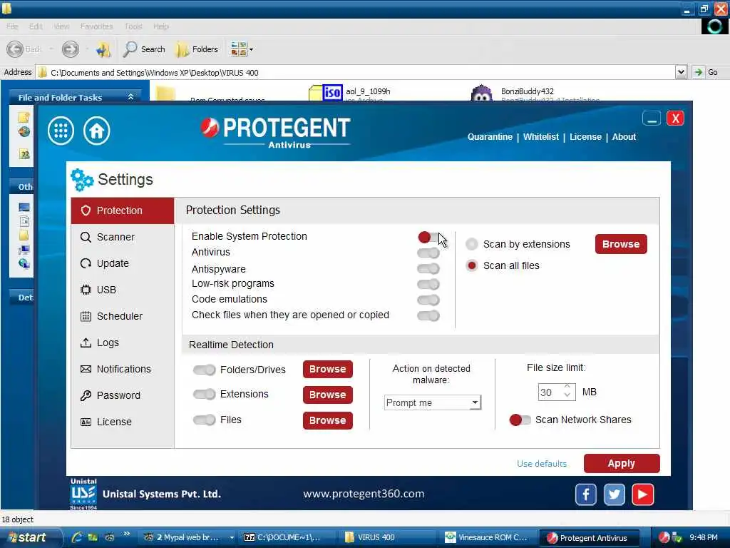The width and height of the screenshot is (730, 548).
Task: Click the Scheduler calendar icon
Action: pyautogui.click(x=86, y=316)
